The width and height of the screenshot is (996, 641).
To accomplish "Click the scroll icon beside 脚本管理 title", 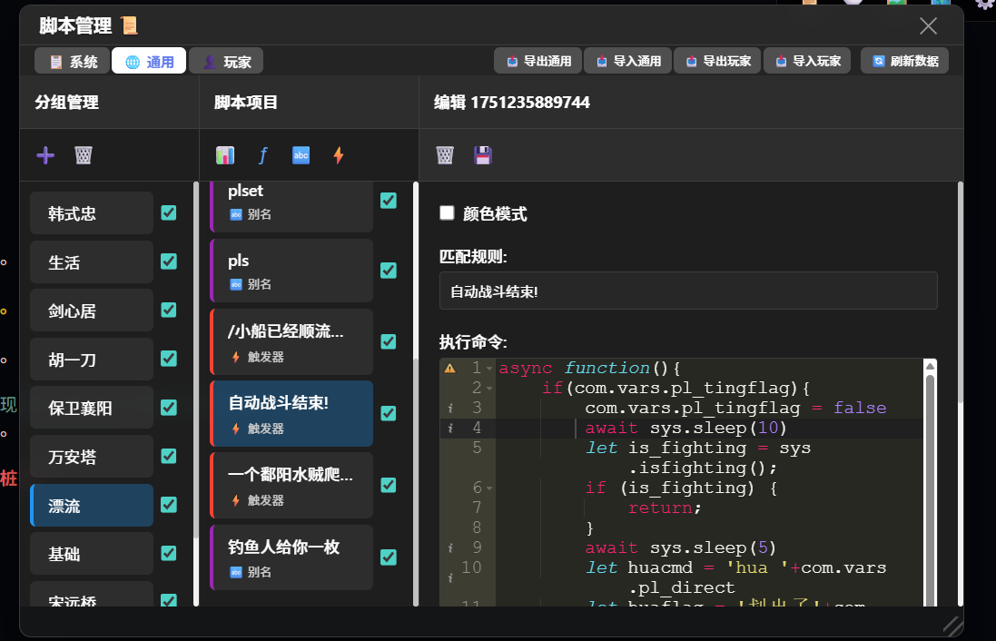I will tap(129, 25).
